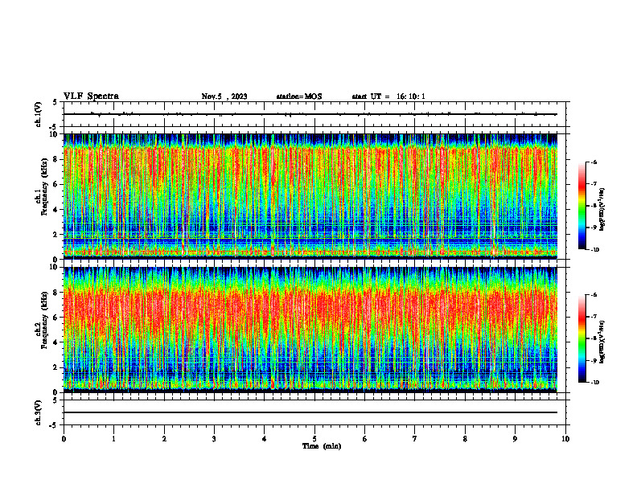Click the 'VLF Spectra' title text
This screenshot has height=492, width=637.
tap(91, 96)
